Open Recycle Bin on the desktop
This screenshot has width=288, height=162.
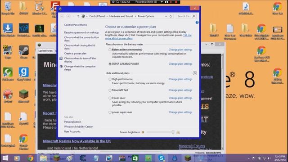point(8,8)
